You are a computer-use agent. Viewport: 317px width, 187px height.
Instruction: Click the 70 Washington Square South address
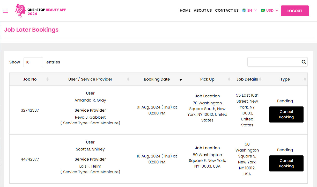(x=207, y=112)
